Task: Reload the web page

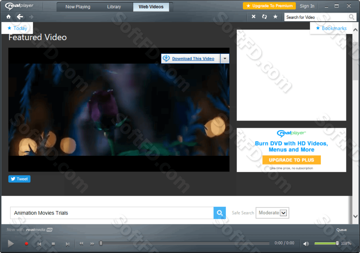Action: click(x=264, y=17)
